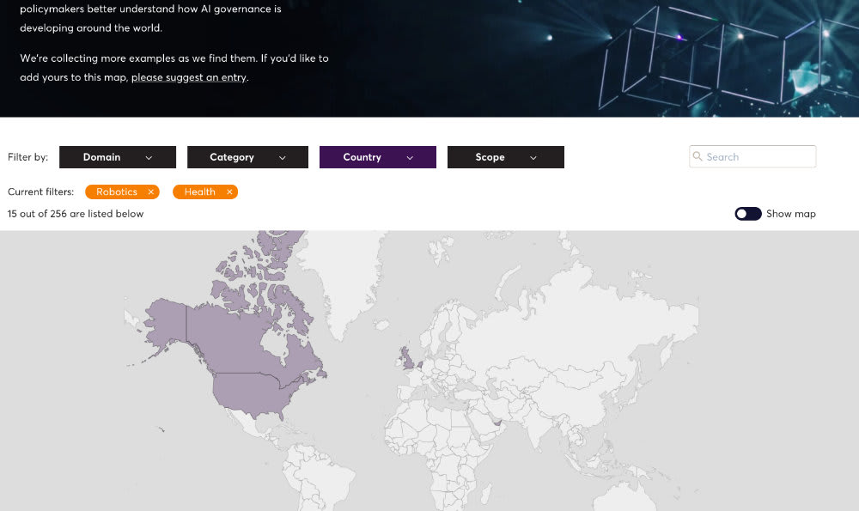
Task: Follow the 'please suggest an entry' link
Action: tap(189, 77)
